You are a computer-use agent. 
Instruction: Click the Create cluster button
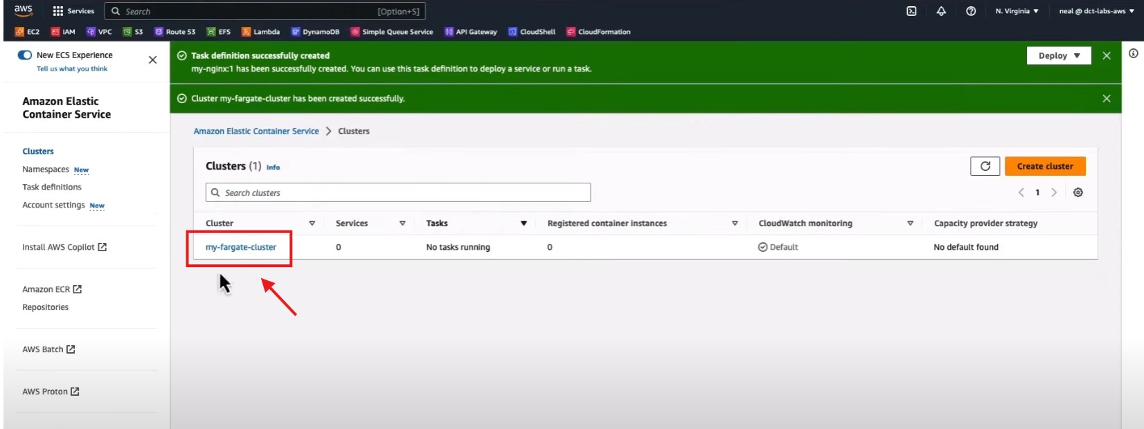1044,166
